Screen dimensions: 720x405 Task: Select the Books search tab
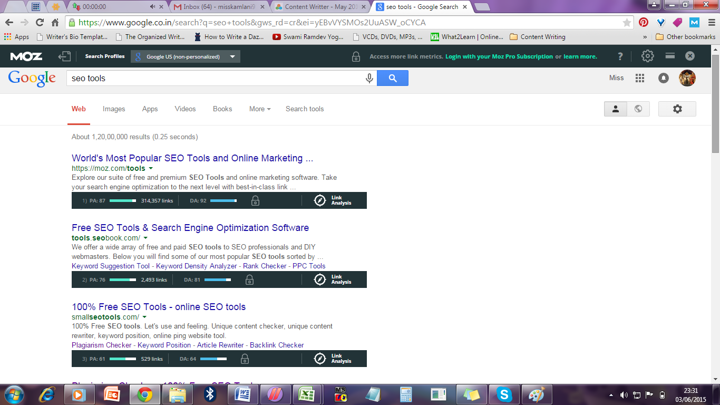[x=222, y=109]
